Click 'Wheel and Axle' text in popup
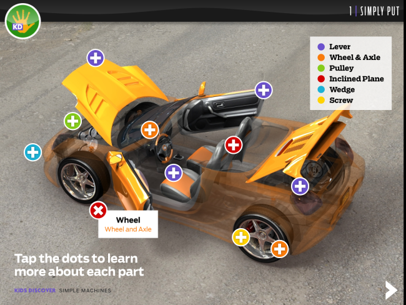The width and height of the screenshot is (406, 305). [x=128, y=229]
